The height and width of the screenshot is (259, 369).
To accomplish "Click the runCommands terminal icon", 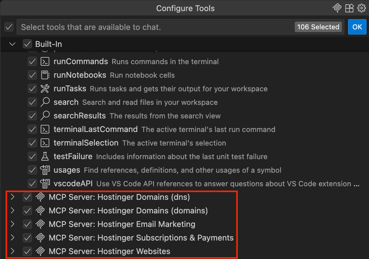I will 45,61.
